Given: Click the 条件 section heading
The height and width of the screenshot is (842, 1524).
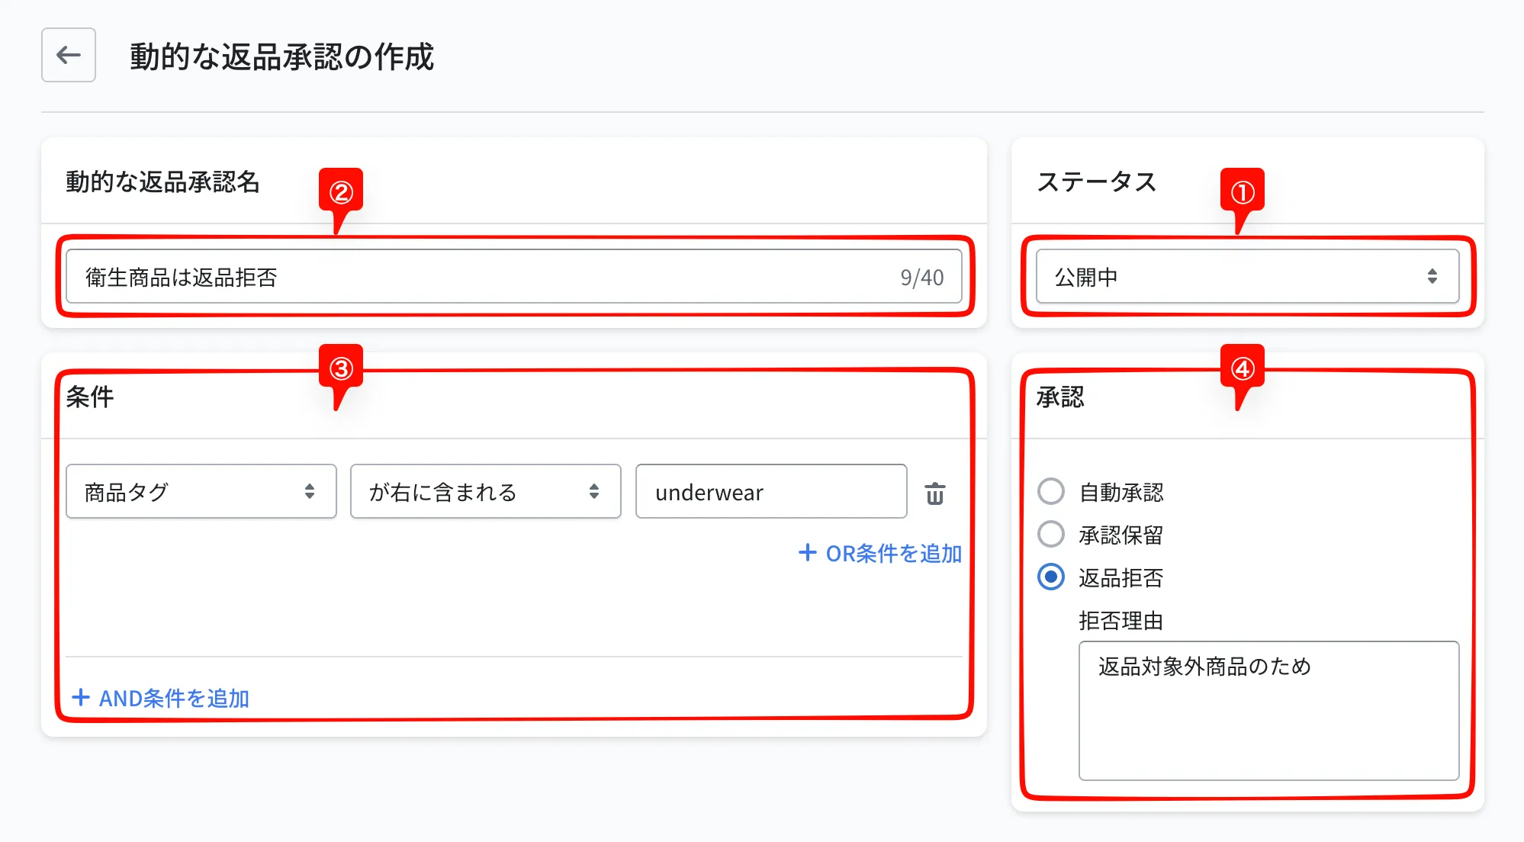Looking at the screenshot, I should tap(90, 397).
